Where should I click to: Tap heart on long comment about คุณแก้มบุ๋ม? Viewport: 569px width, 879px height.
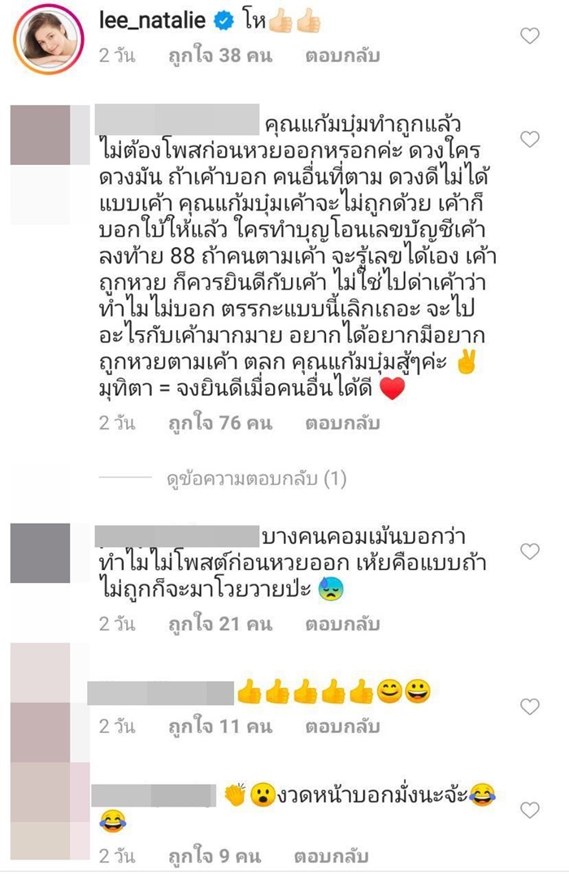click(x=529, y=138)
